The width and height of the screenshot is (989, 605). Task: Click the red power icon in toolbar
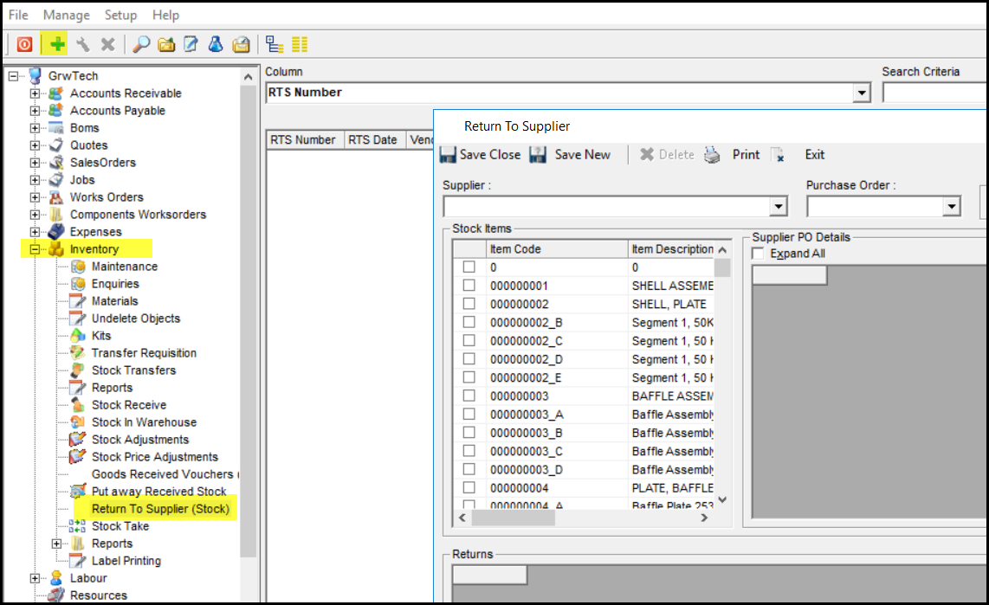(x=24, y=44)
